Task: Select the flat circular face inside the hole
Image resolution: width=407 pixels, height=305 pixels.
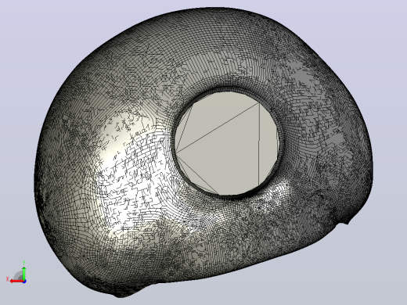Action: pyautogui.click(x=226, y=143)
